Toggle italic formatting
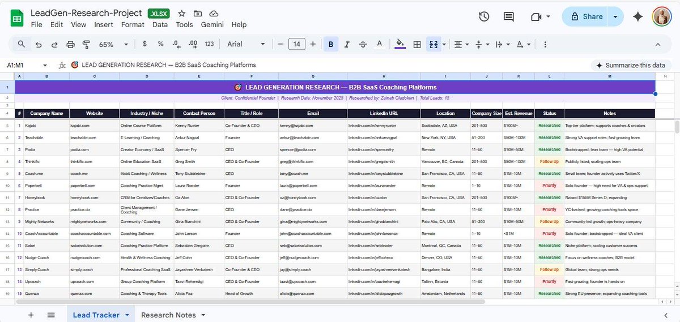Viewport: 680px width, 322px height. point(347,44)
